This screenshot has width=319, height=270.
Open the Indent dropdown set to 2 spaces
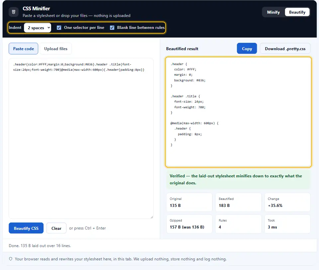click(38, 28)
